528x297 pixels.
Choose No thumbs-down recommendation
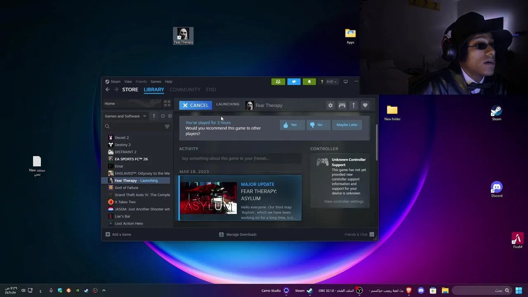tap(318, 125)
